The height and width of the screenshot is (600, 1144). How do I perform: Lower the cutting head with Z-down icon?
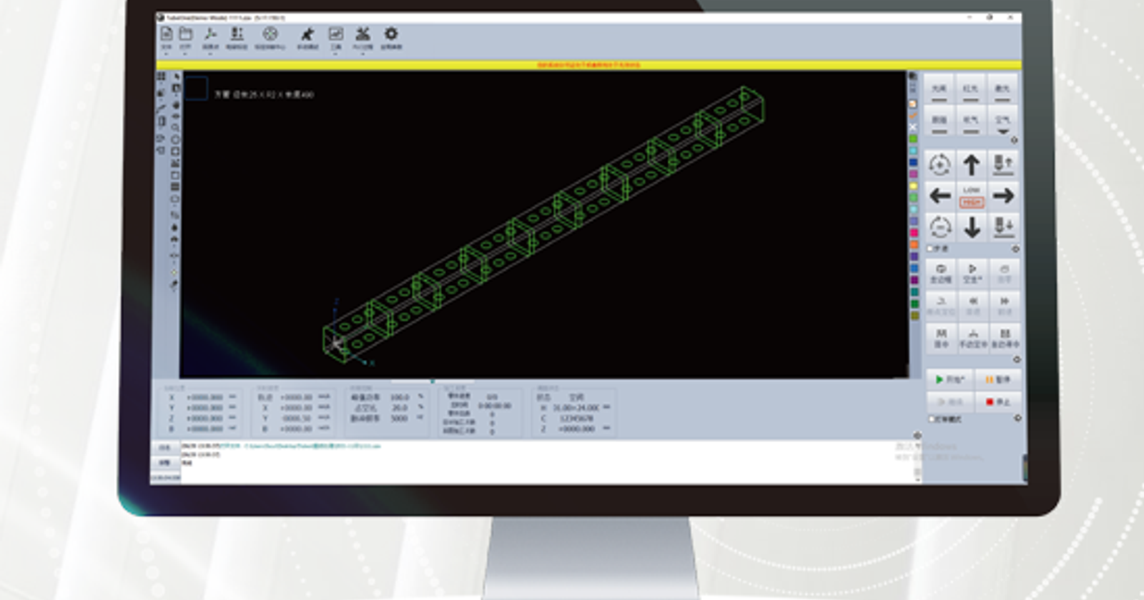(x=1003, y=228)
